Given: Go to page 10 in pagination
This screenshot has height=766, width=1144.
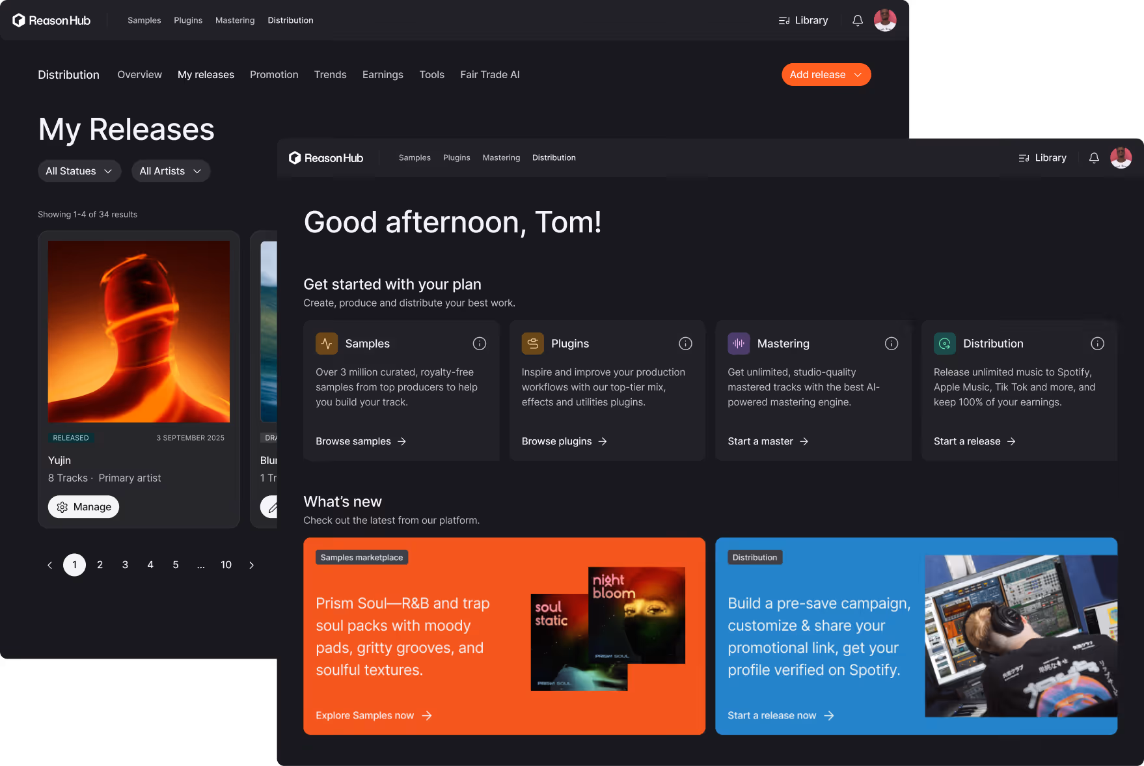Looking at the screenshot, I should click(226, 565).
